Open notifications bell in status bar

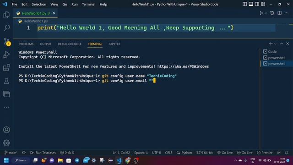[x=287, y=153]
